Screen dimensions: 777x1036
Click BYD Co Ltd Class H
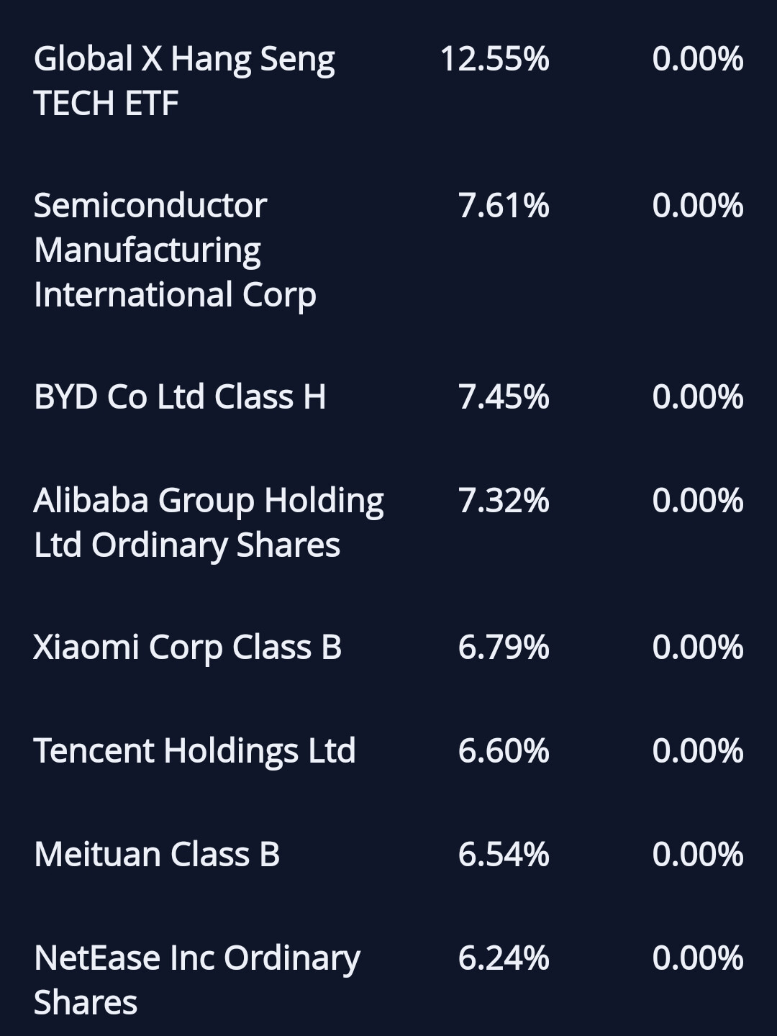click(180, 396)
